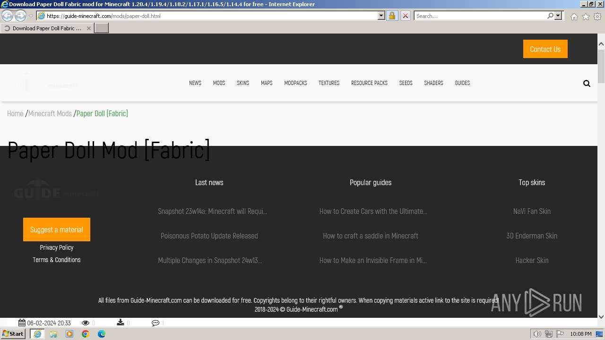The height and width of the screenshot is (340, 605).
Task: Click the Paper Doll [Fabric] breadcrumb
Action: pos(102,113)
